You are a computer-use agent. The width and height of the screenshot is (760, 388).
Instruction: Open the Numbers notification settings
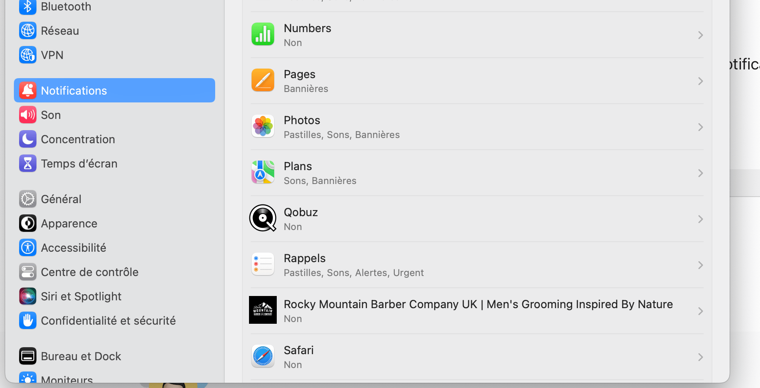(x=477, y=35)
